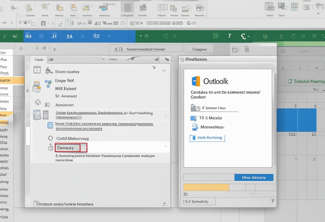This screenshot has height=222, width=325.
Task: Toggle the small checkbox left of Agmatioon
Action: pyautogui.click(x=47, y=105)
